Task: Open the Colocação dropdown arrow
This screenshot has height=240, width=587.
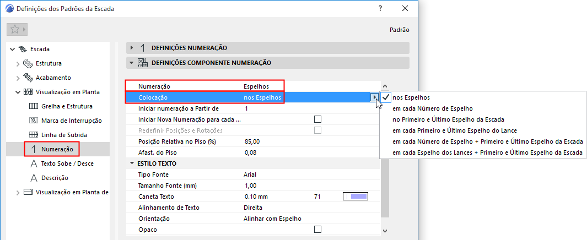Action: (x=374, y=97)
